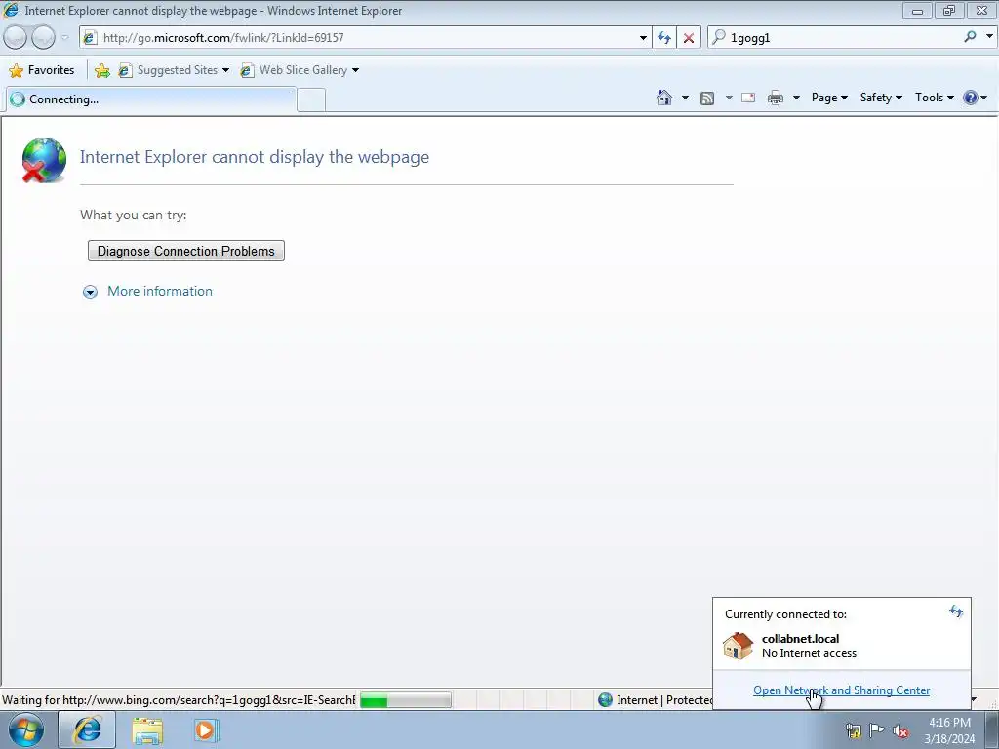Expand the Home button dropdown arrow

point(685,98)
